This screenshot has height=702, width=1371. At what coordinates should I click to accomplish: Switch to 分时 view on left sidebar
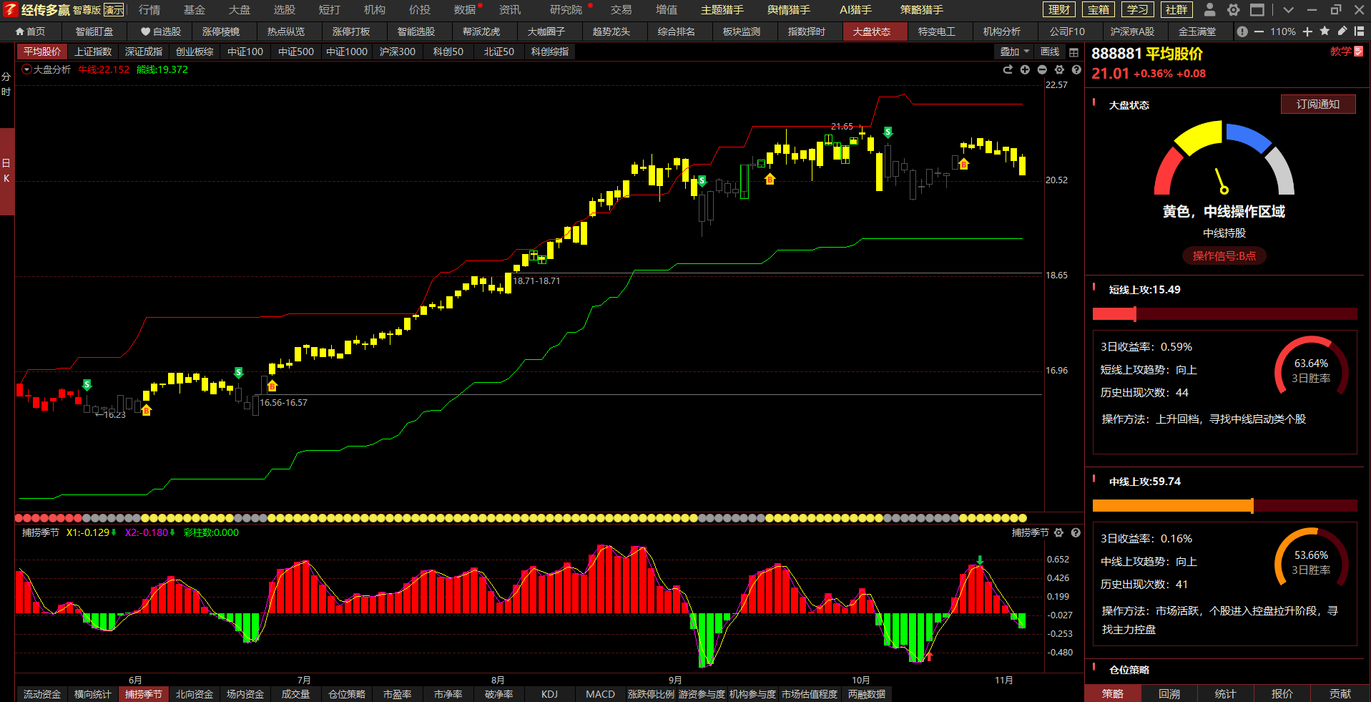(x=6, y=84)
